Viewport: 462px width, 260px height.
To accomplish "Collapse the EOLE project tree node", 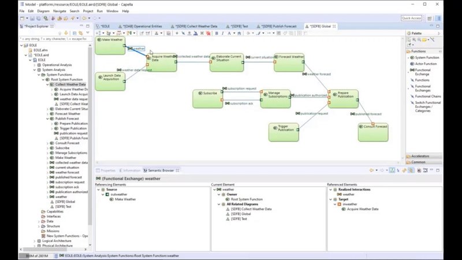I will 21,45.
